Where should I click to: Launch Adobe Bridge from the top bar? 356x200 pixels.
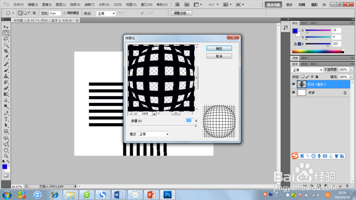pyautogui.click(x=178, y=5)
